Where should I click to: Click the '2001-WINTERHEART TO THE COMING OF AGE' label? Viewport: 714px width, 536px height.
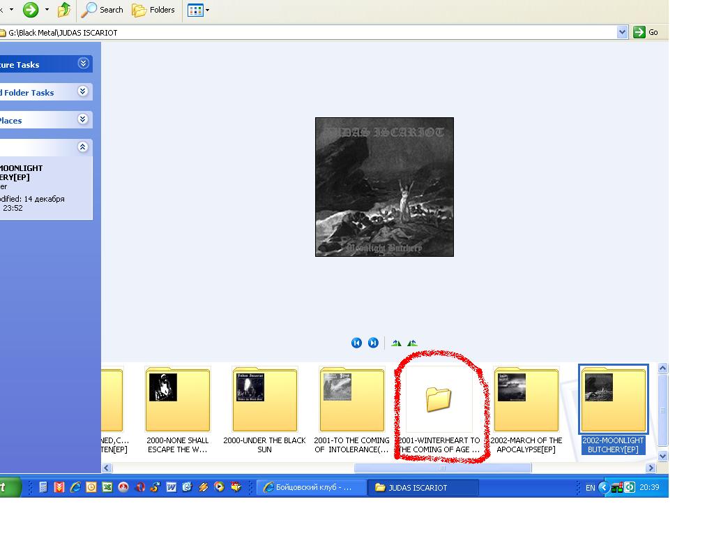click(439, 445)
